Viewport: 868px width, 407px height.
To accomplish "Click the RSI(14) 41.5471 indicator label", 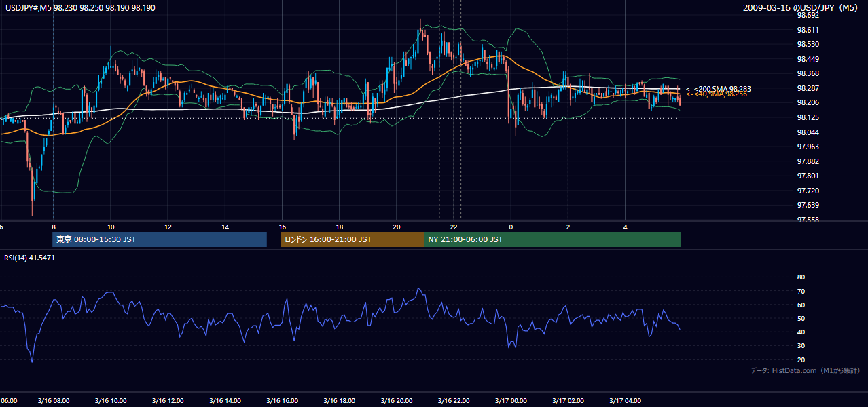I will [29, 258].
